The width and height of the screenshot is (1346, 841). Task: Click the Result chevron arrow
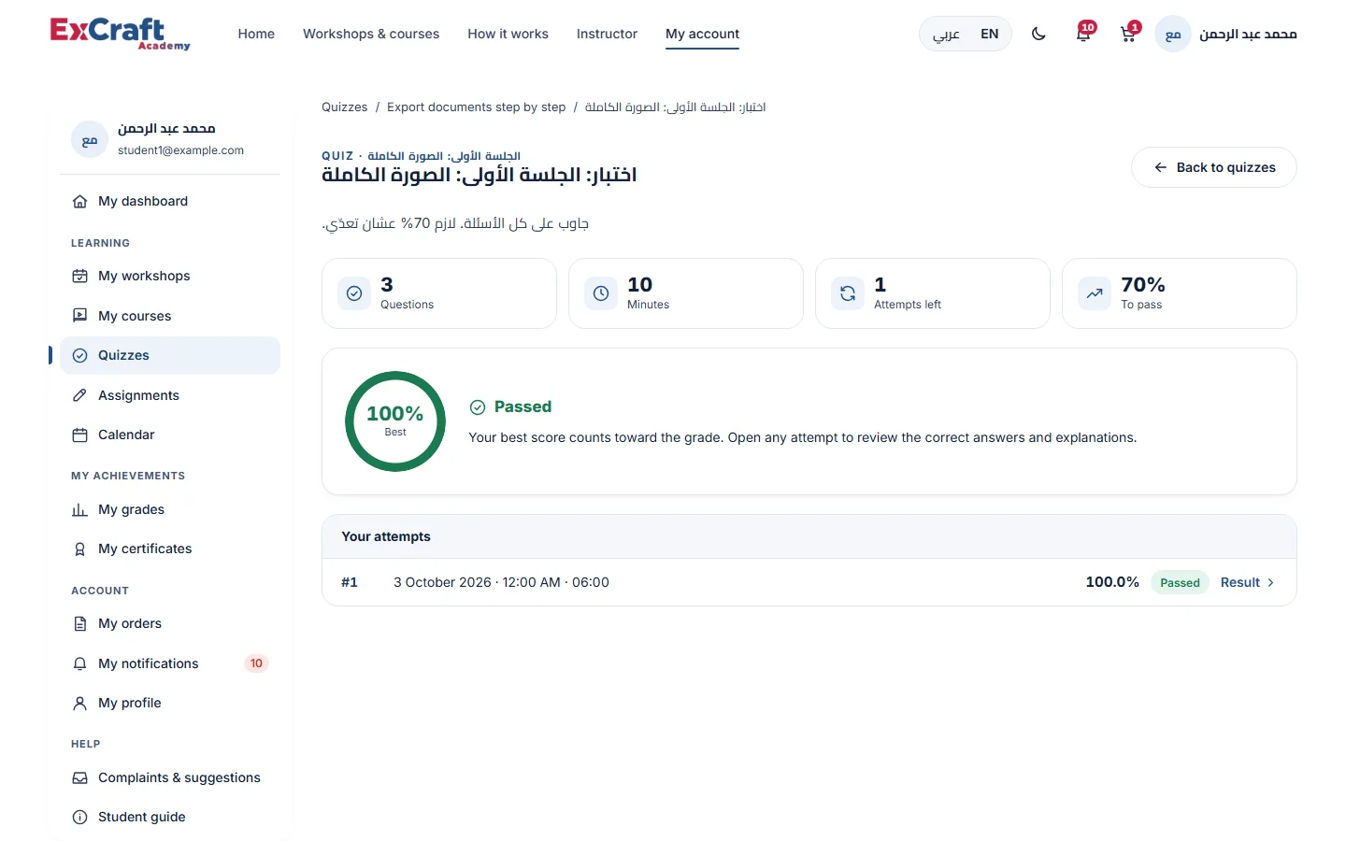pos(1270,582)
